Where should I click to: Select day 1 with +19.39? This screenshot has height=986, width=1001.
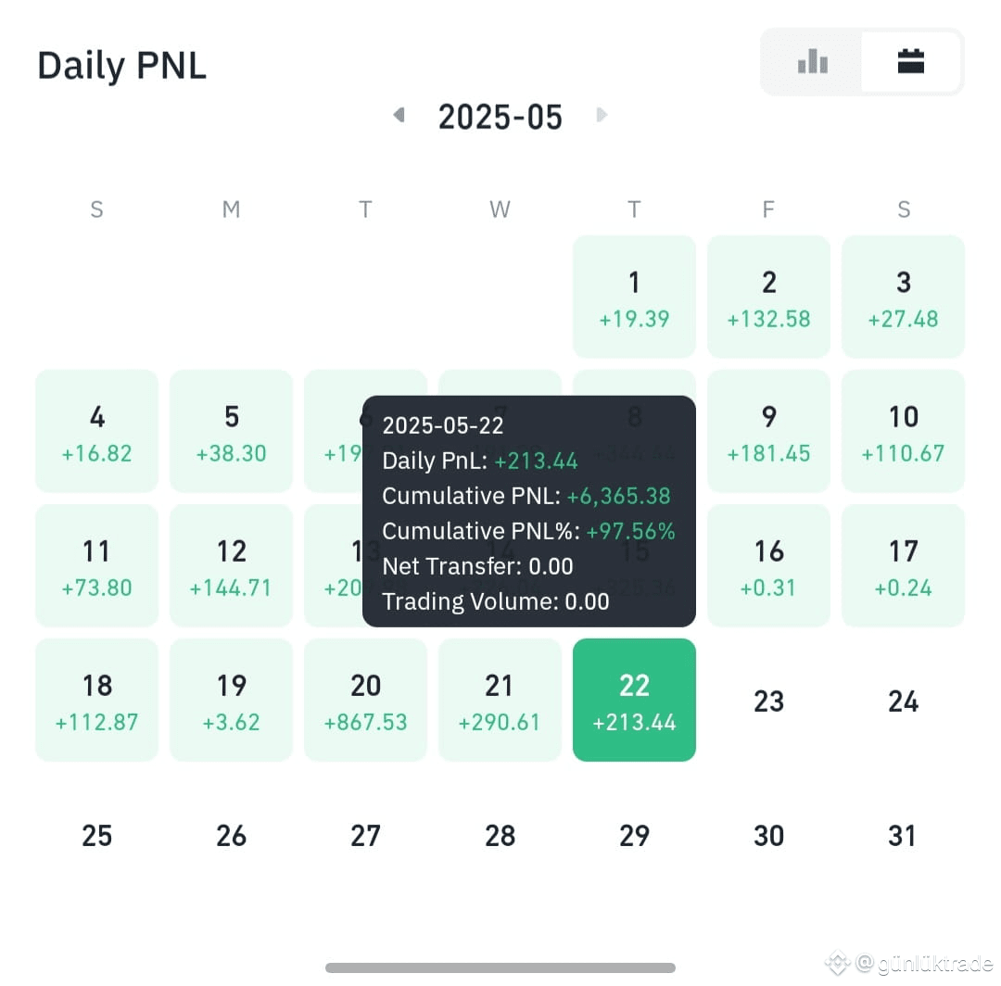(634, 297)
